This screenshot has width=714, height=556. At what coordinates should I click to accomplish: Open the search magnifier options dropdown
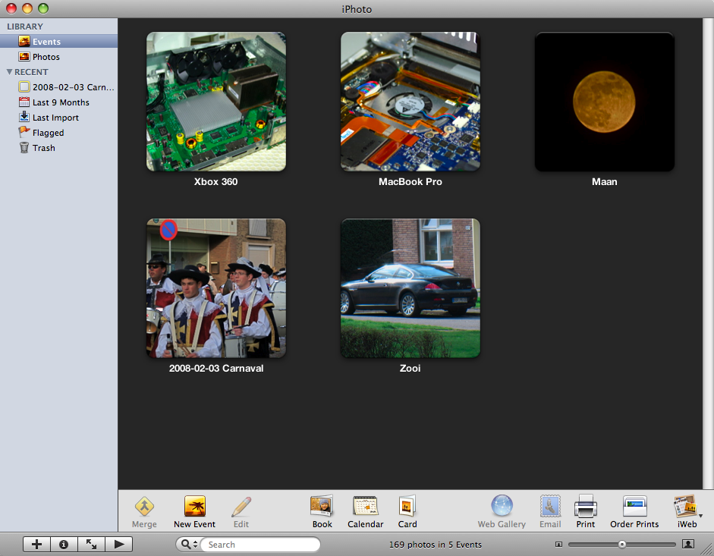189,544
